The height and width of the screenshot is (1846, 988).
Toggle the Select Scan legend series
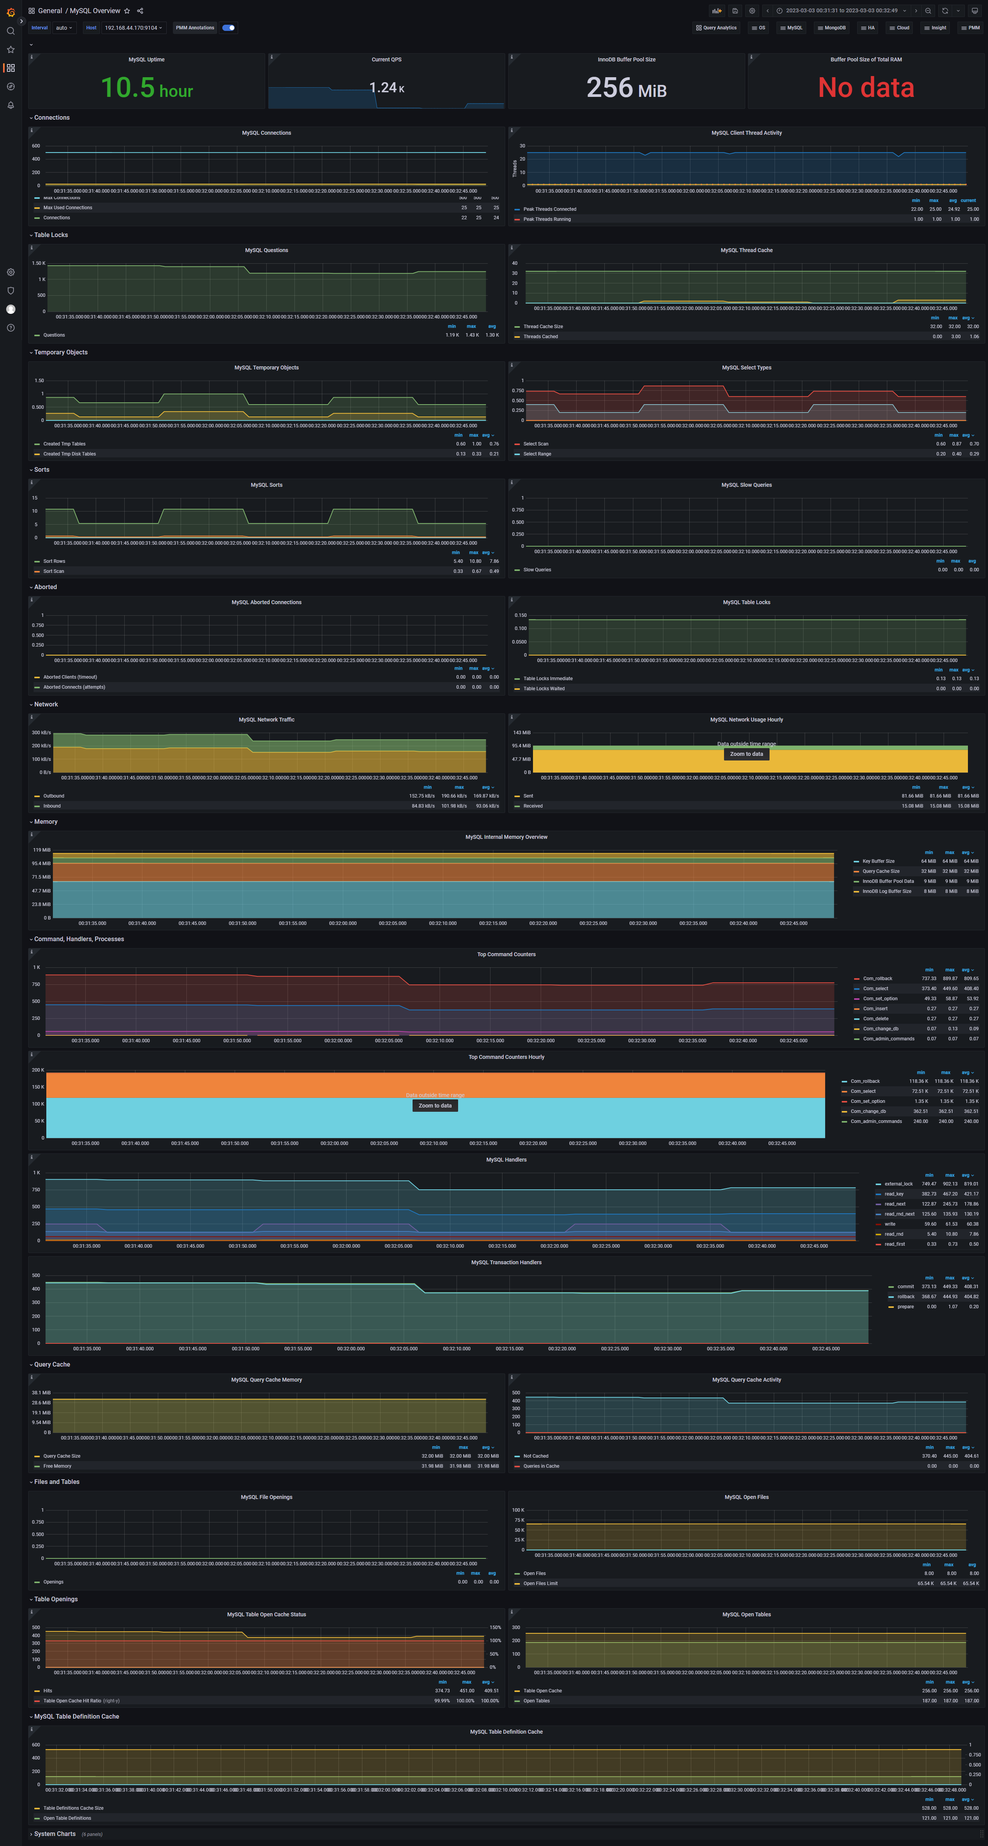[x=535, y=444]
